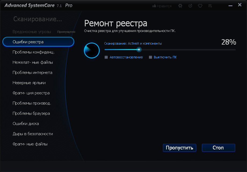Click the Advanced SystemCare 7.1 Pro title
The image size is (247, 172).
38,6
